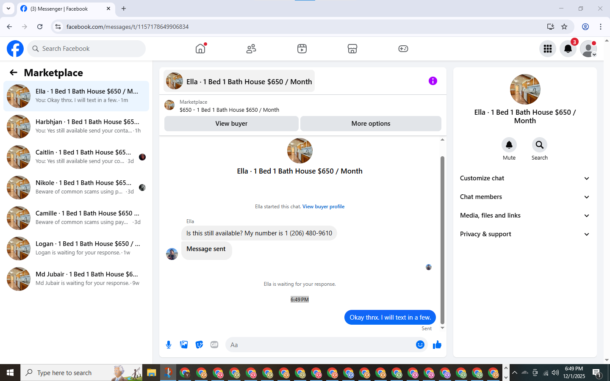The width and height of the screenshot is (610, 381).
Task: Expand Customize chat section
Action: click(x=525, y=178)
